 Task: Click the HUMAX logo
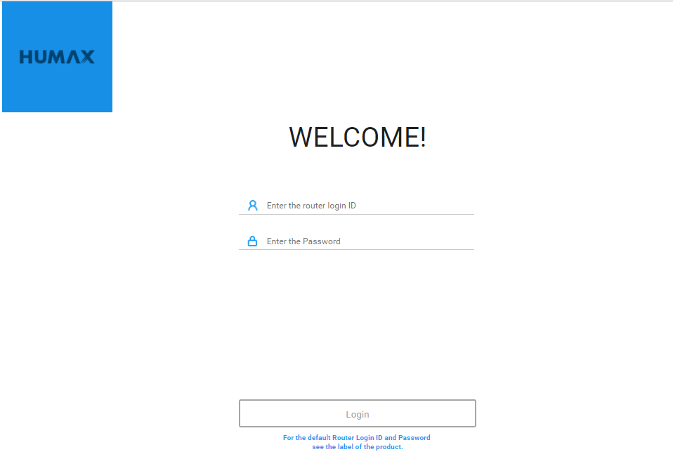[57, 57]
